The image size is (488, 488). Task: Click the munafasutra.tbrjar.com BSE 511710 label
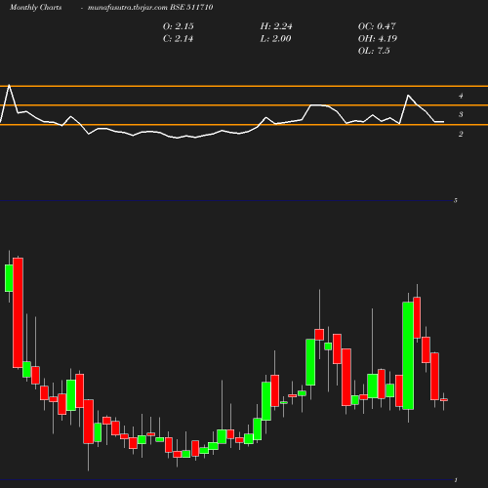point(150,7)
